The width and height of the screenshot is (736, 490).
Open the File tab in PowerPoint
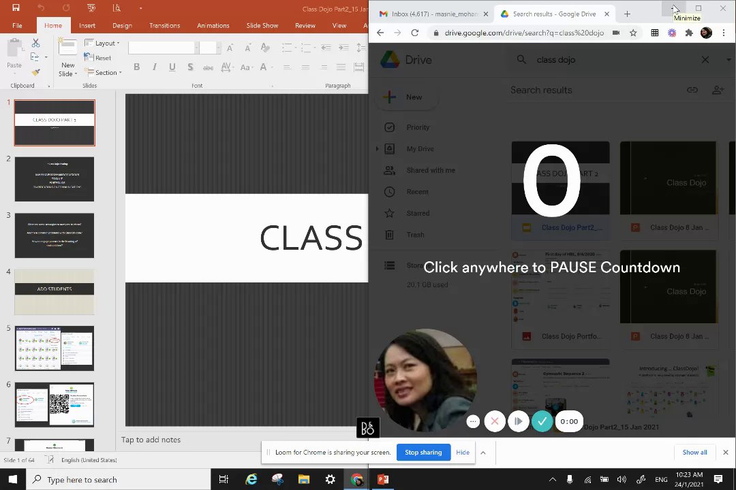pyautogui.click(x=17, y=25)
